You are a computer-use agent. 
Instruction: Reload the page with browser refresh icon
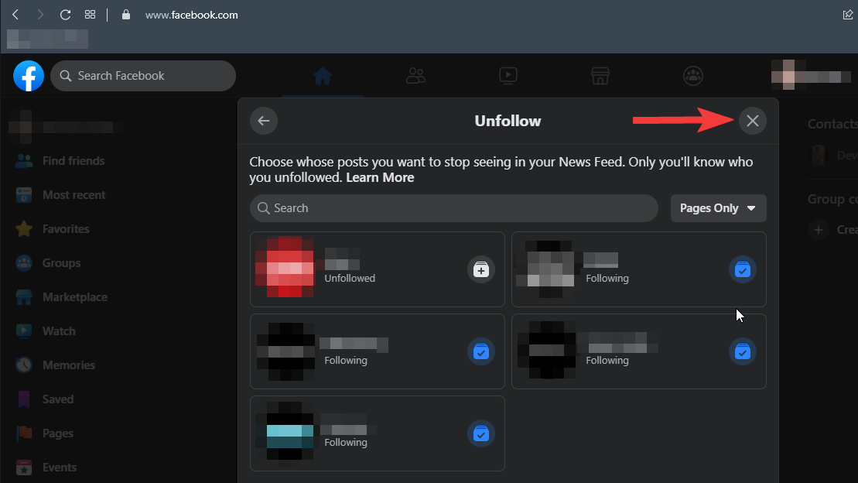pos(65,15)
